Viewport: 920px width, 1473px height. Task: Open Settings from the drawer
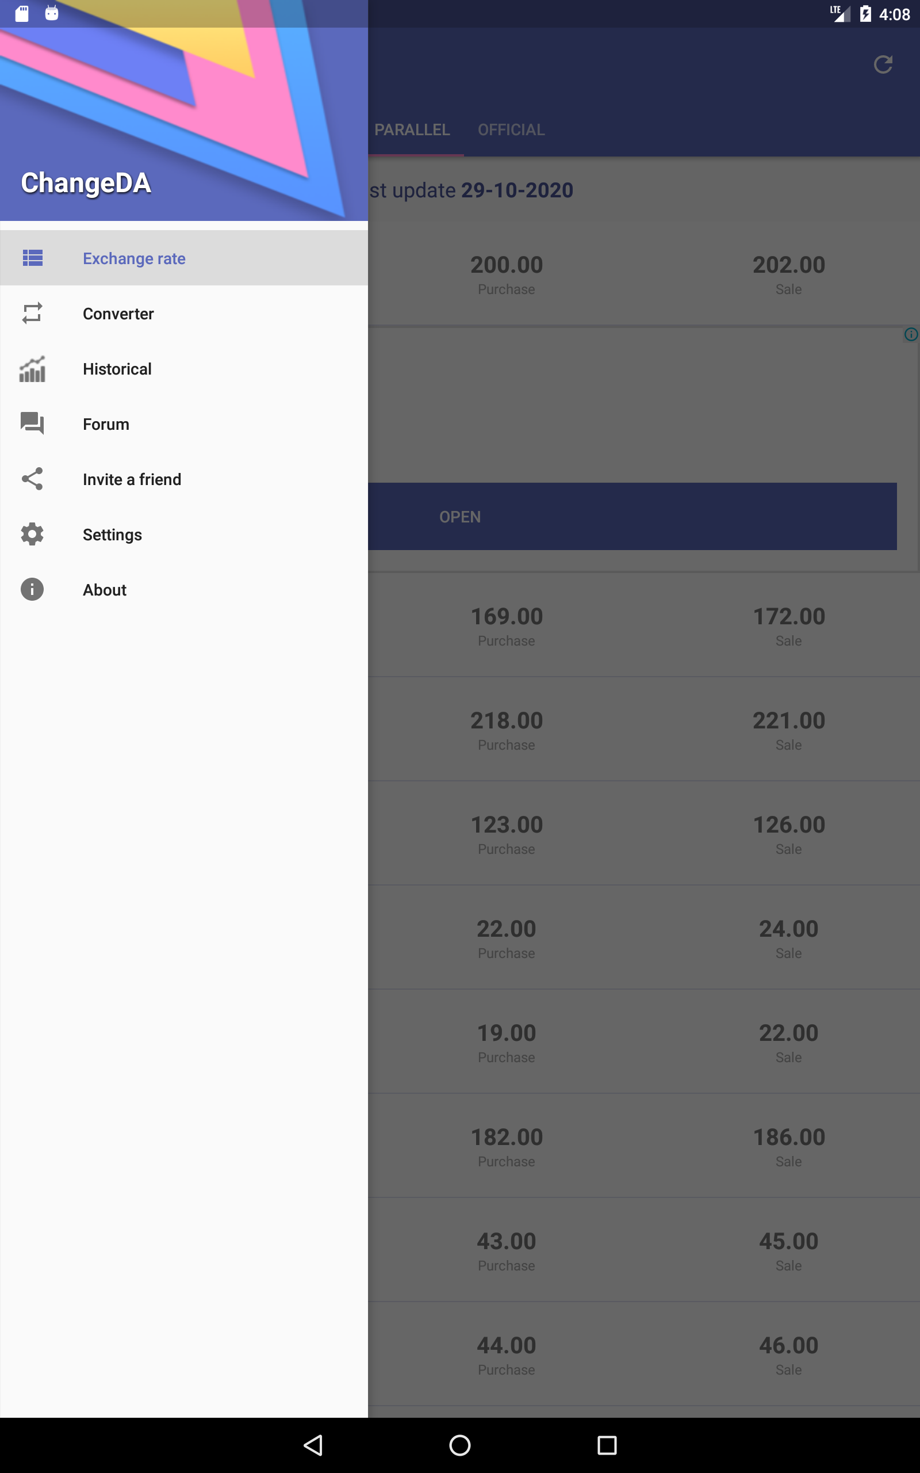point(184,535)
